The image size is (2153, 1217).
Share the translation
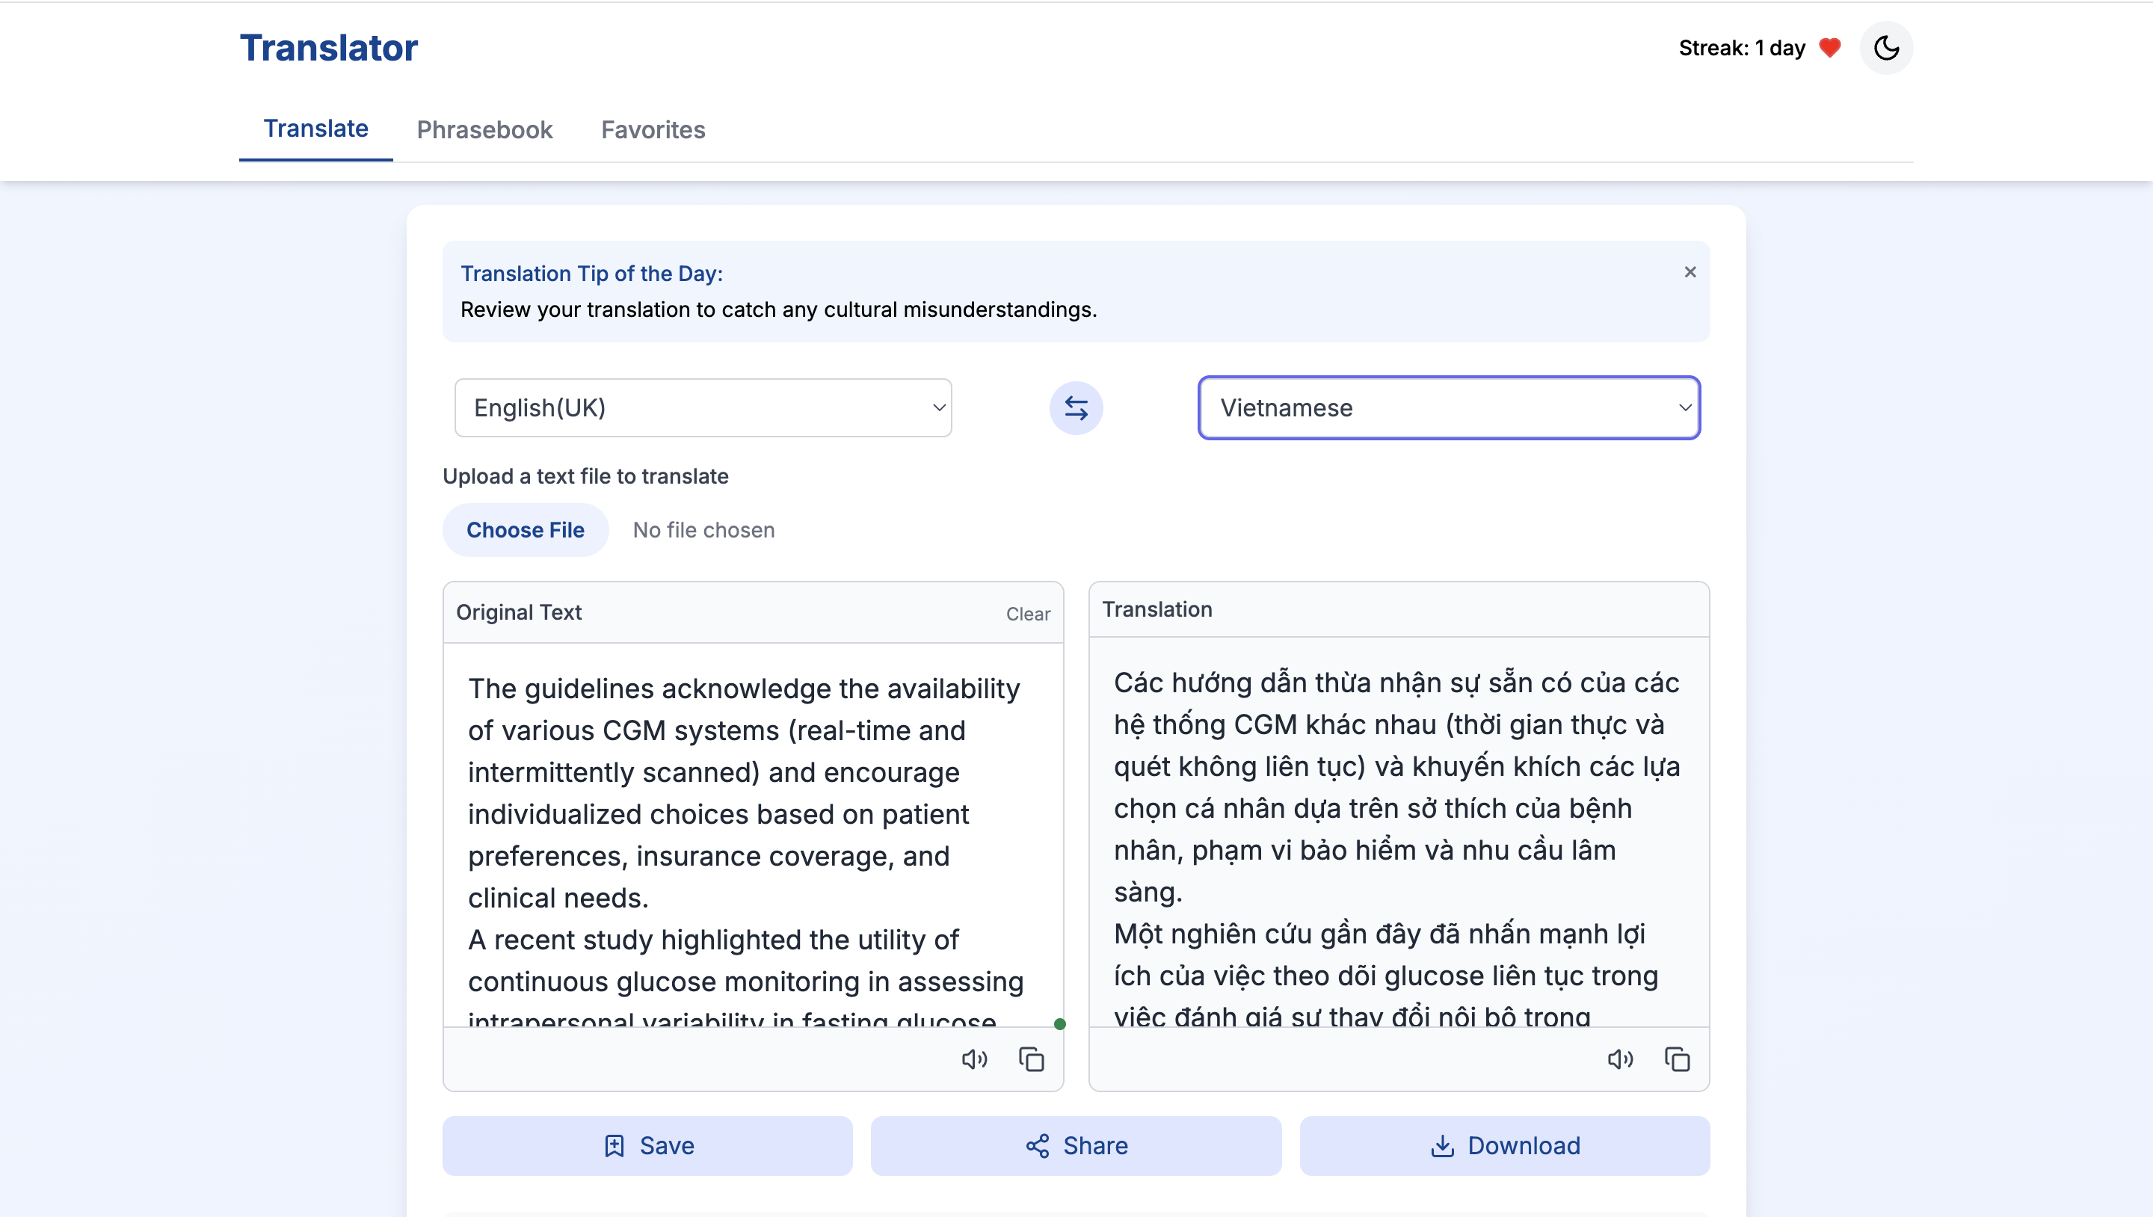tap(1076, 1145)
